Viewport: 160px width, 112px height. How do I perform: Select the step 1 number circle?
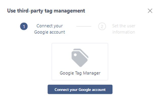point(24,26)
